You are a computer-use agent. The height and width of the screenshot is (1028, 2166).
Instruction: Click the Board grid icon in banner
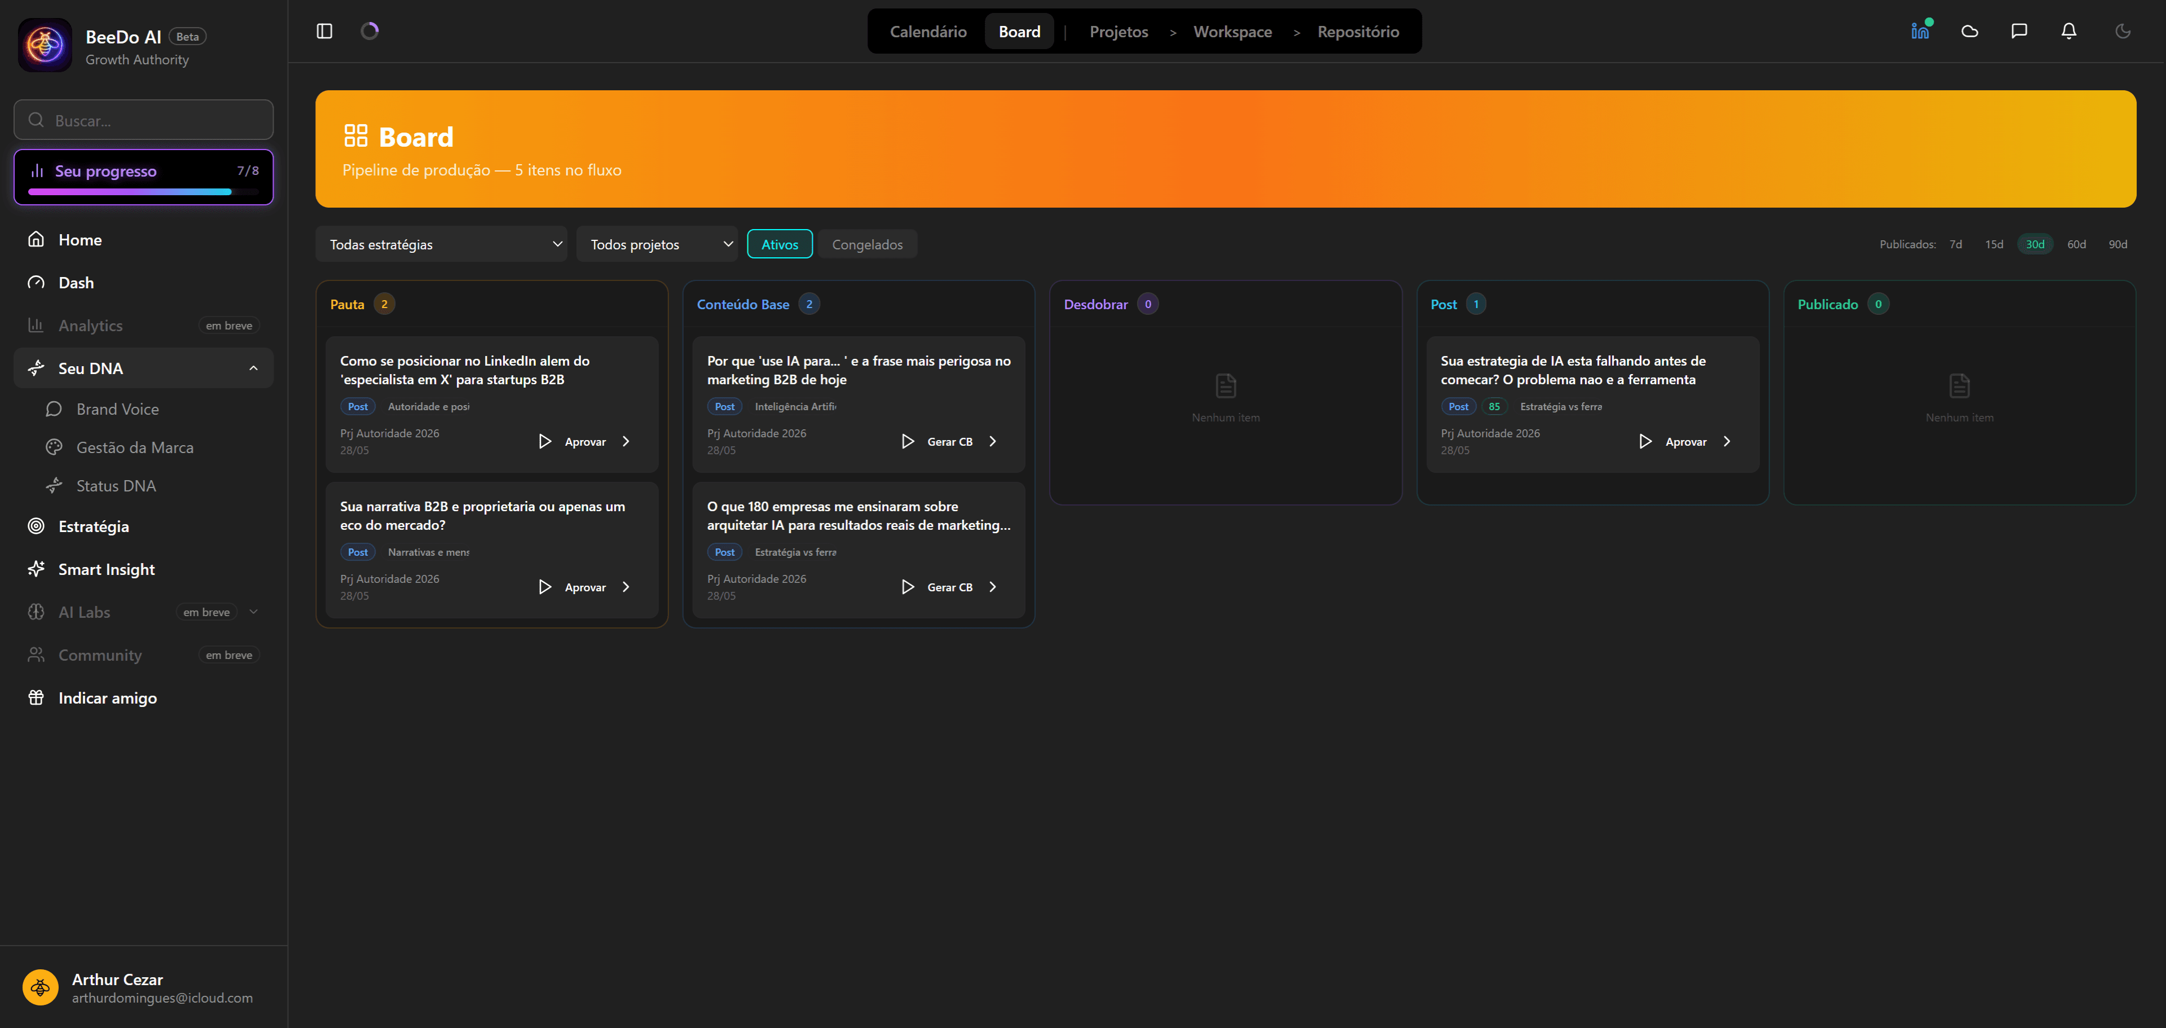tap(356, 135)
